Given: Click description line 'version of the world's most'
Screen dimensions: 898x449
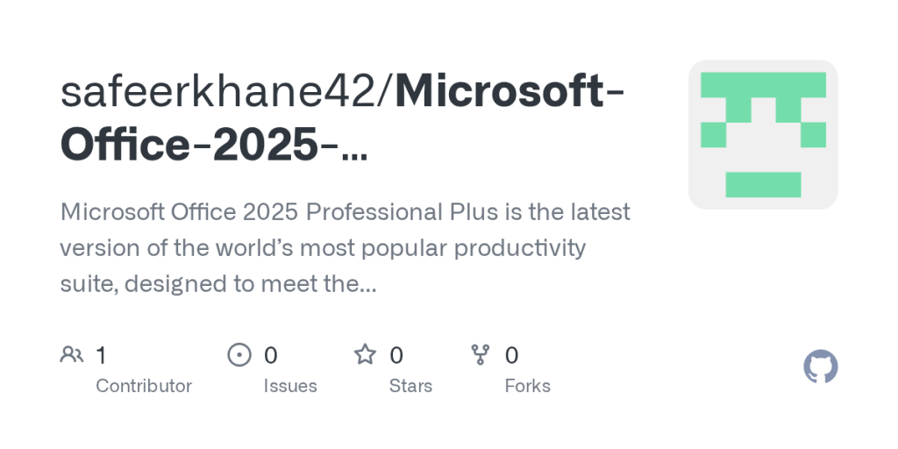Looking at the screenshot, I should click(x=323, y=248).
